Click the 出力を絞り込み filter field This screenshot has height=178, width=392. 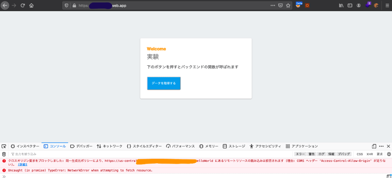pyautogui.click(x=150, y=154)
